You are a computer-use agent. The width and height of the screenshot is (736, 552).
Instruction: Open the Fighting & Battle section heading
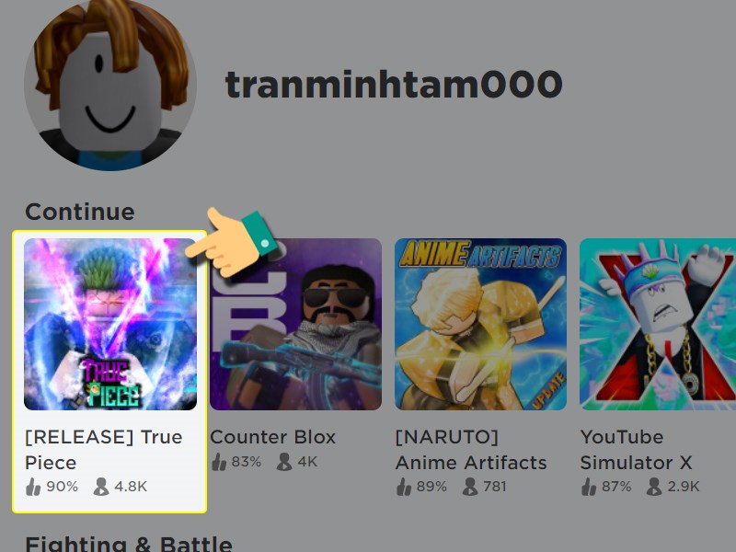129,544
